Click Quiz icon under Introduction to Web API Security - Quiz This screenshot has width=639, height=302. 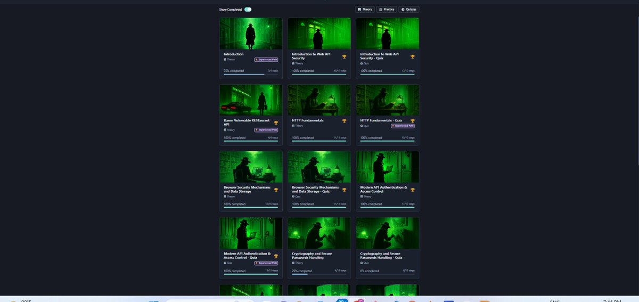[362, 63]
